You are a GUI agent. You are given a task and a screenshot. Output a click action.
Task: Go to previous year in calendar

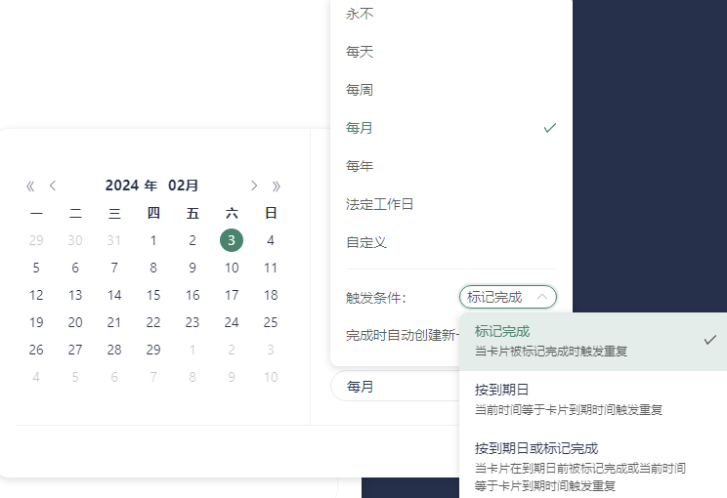(x=30, y=186)
